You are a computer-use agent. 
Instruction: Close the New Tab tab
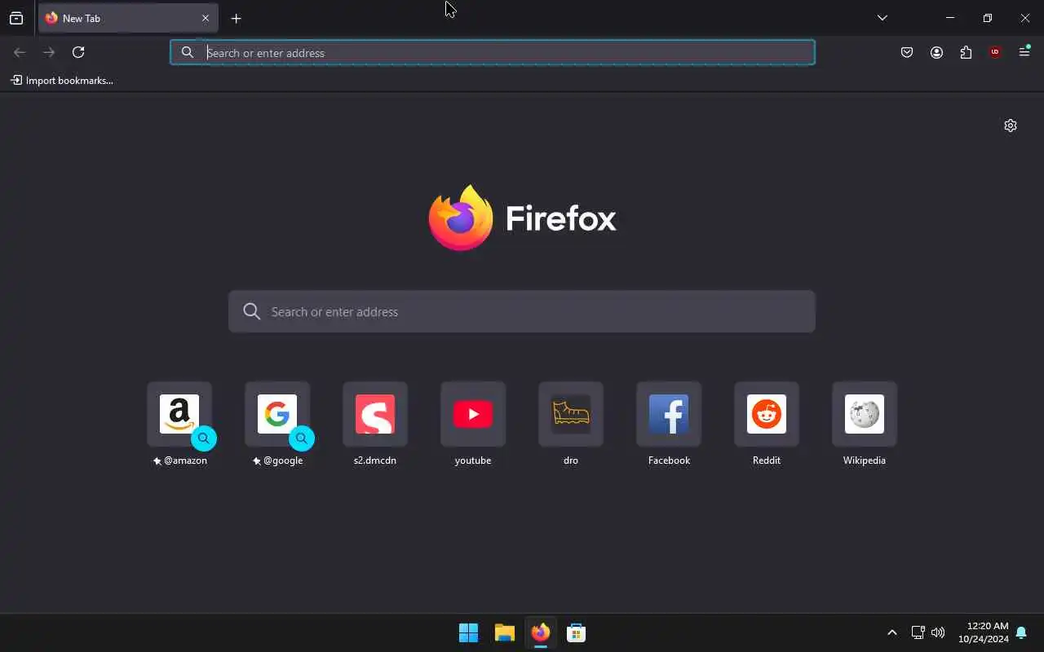click(x=206, y=18)
